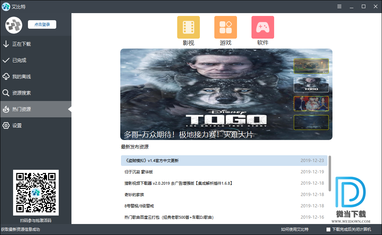Click the checkmark icon for 已完成
The width and height of the screenshot is (382, 235).
6,60
